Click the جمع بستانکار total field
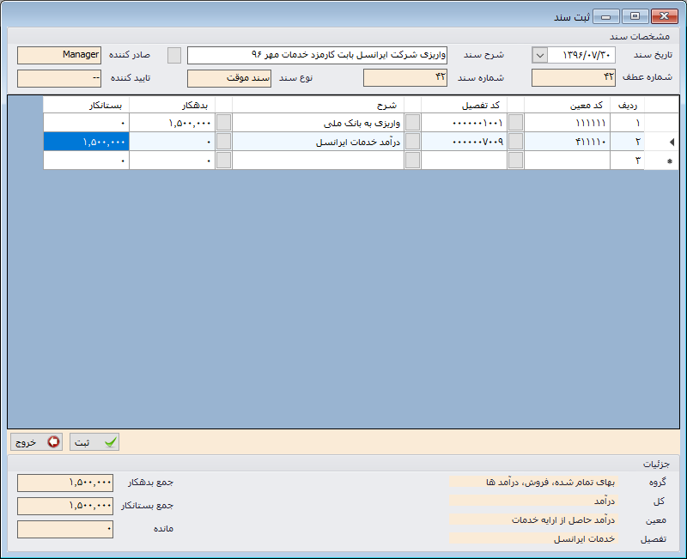 (65, 506)
